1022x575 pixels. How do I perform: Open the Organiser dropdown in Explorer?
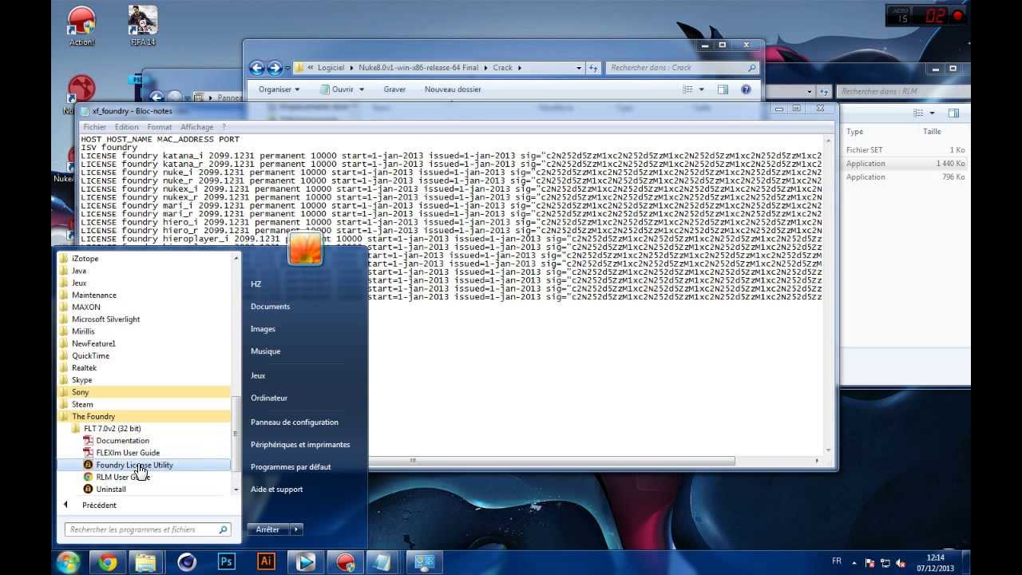click(279, 89)
